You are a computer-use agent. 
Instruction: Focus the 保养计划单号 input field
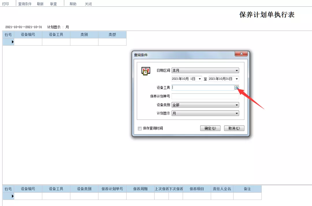coord(205,96)
